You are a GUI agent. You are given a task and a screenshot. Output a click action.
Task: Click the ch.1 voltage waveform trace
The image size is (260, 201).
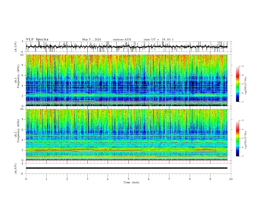point(126,47)
